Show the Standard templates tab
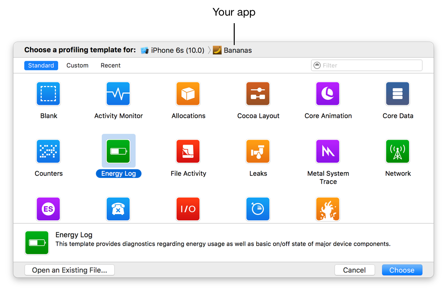The height and width of the screenshot is (293, 447). tap(41, 66)
